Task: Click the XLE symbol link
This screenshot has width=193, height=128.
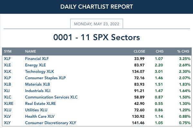Action: pos(7,65)
